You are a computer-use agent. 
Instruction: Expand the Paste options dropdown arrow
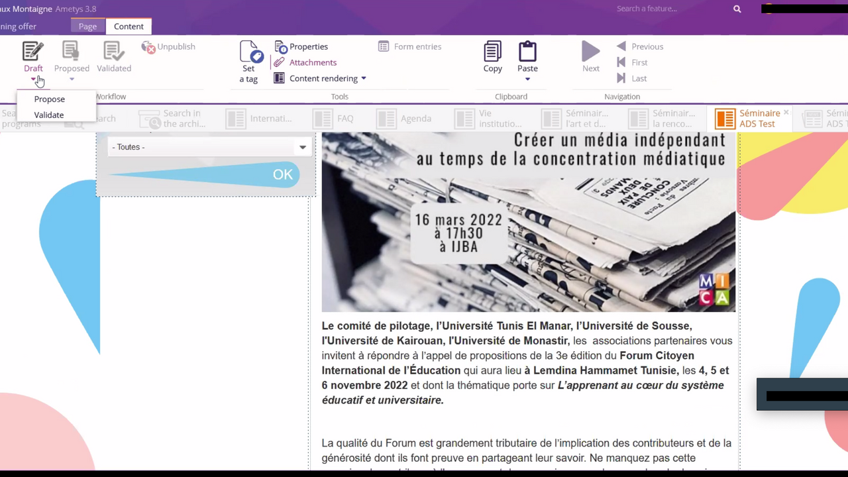527,78
